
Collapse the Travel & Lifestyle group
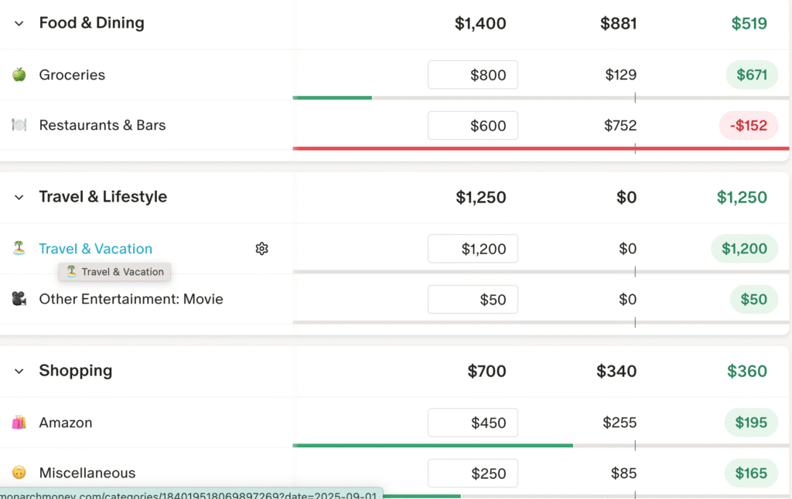pyautogui.click(x=19, y=197)
